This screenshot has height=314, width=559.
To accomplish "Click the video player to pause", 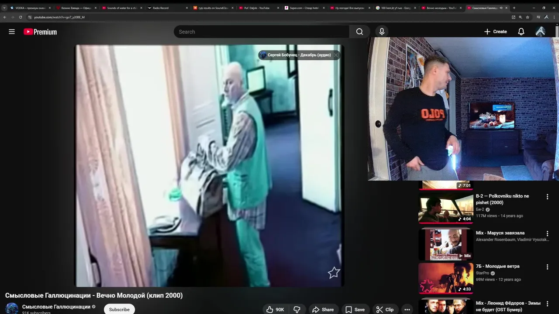I will pyautogui.click(x=210, y=166).
